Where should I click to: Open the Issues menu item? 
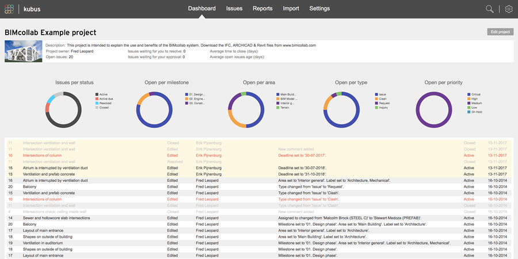pyautogui.click(x=234, y=9)
